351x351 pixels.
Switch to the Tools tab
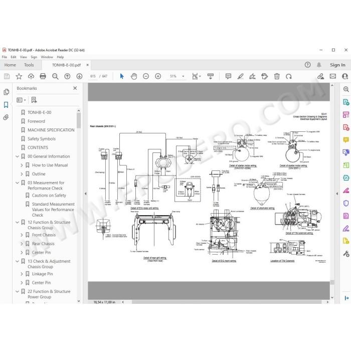(x=29, y=65)
